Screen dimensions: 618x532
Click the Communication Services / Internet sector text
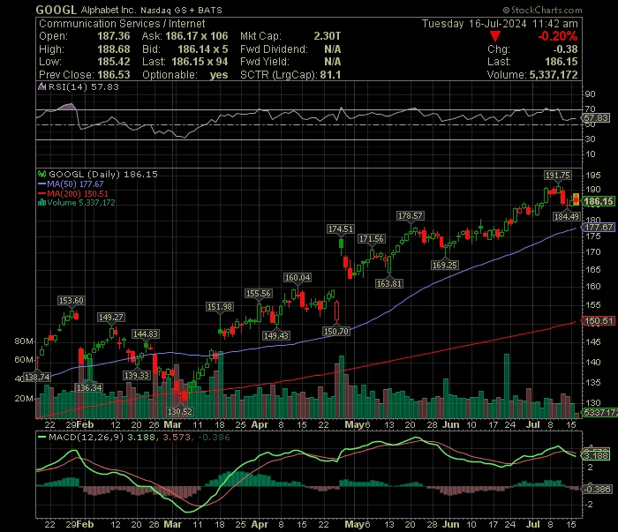tap(122, 24)
